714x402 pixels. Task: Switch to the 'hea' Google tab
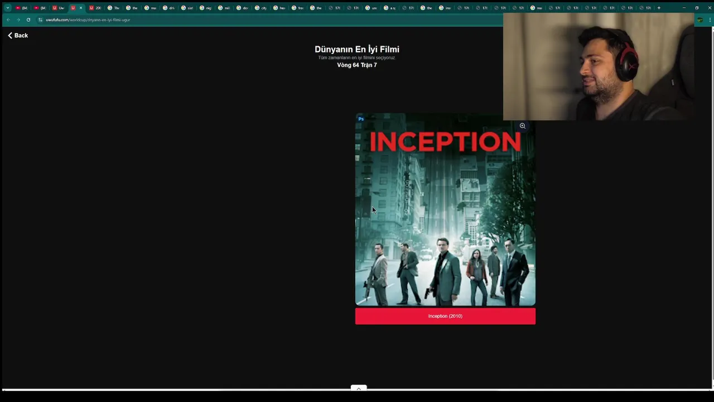point(279,8)
